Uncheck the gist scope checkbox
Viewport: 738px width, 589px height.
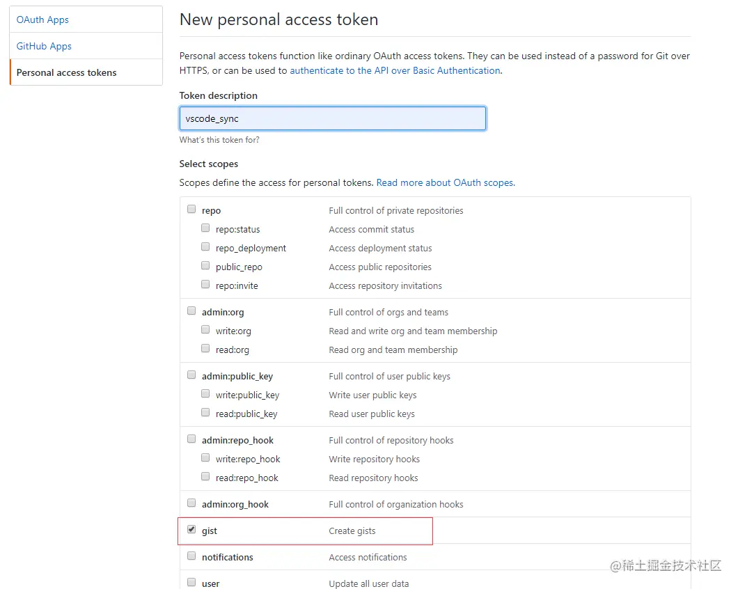(x=191, y=529)
